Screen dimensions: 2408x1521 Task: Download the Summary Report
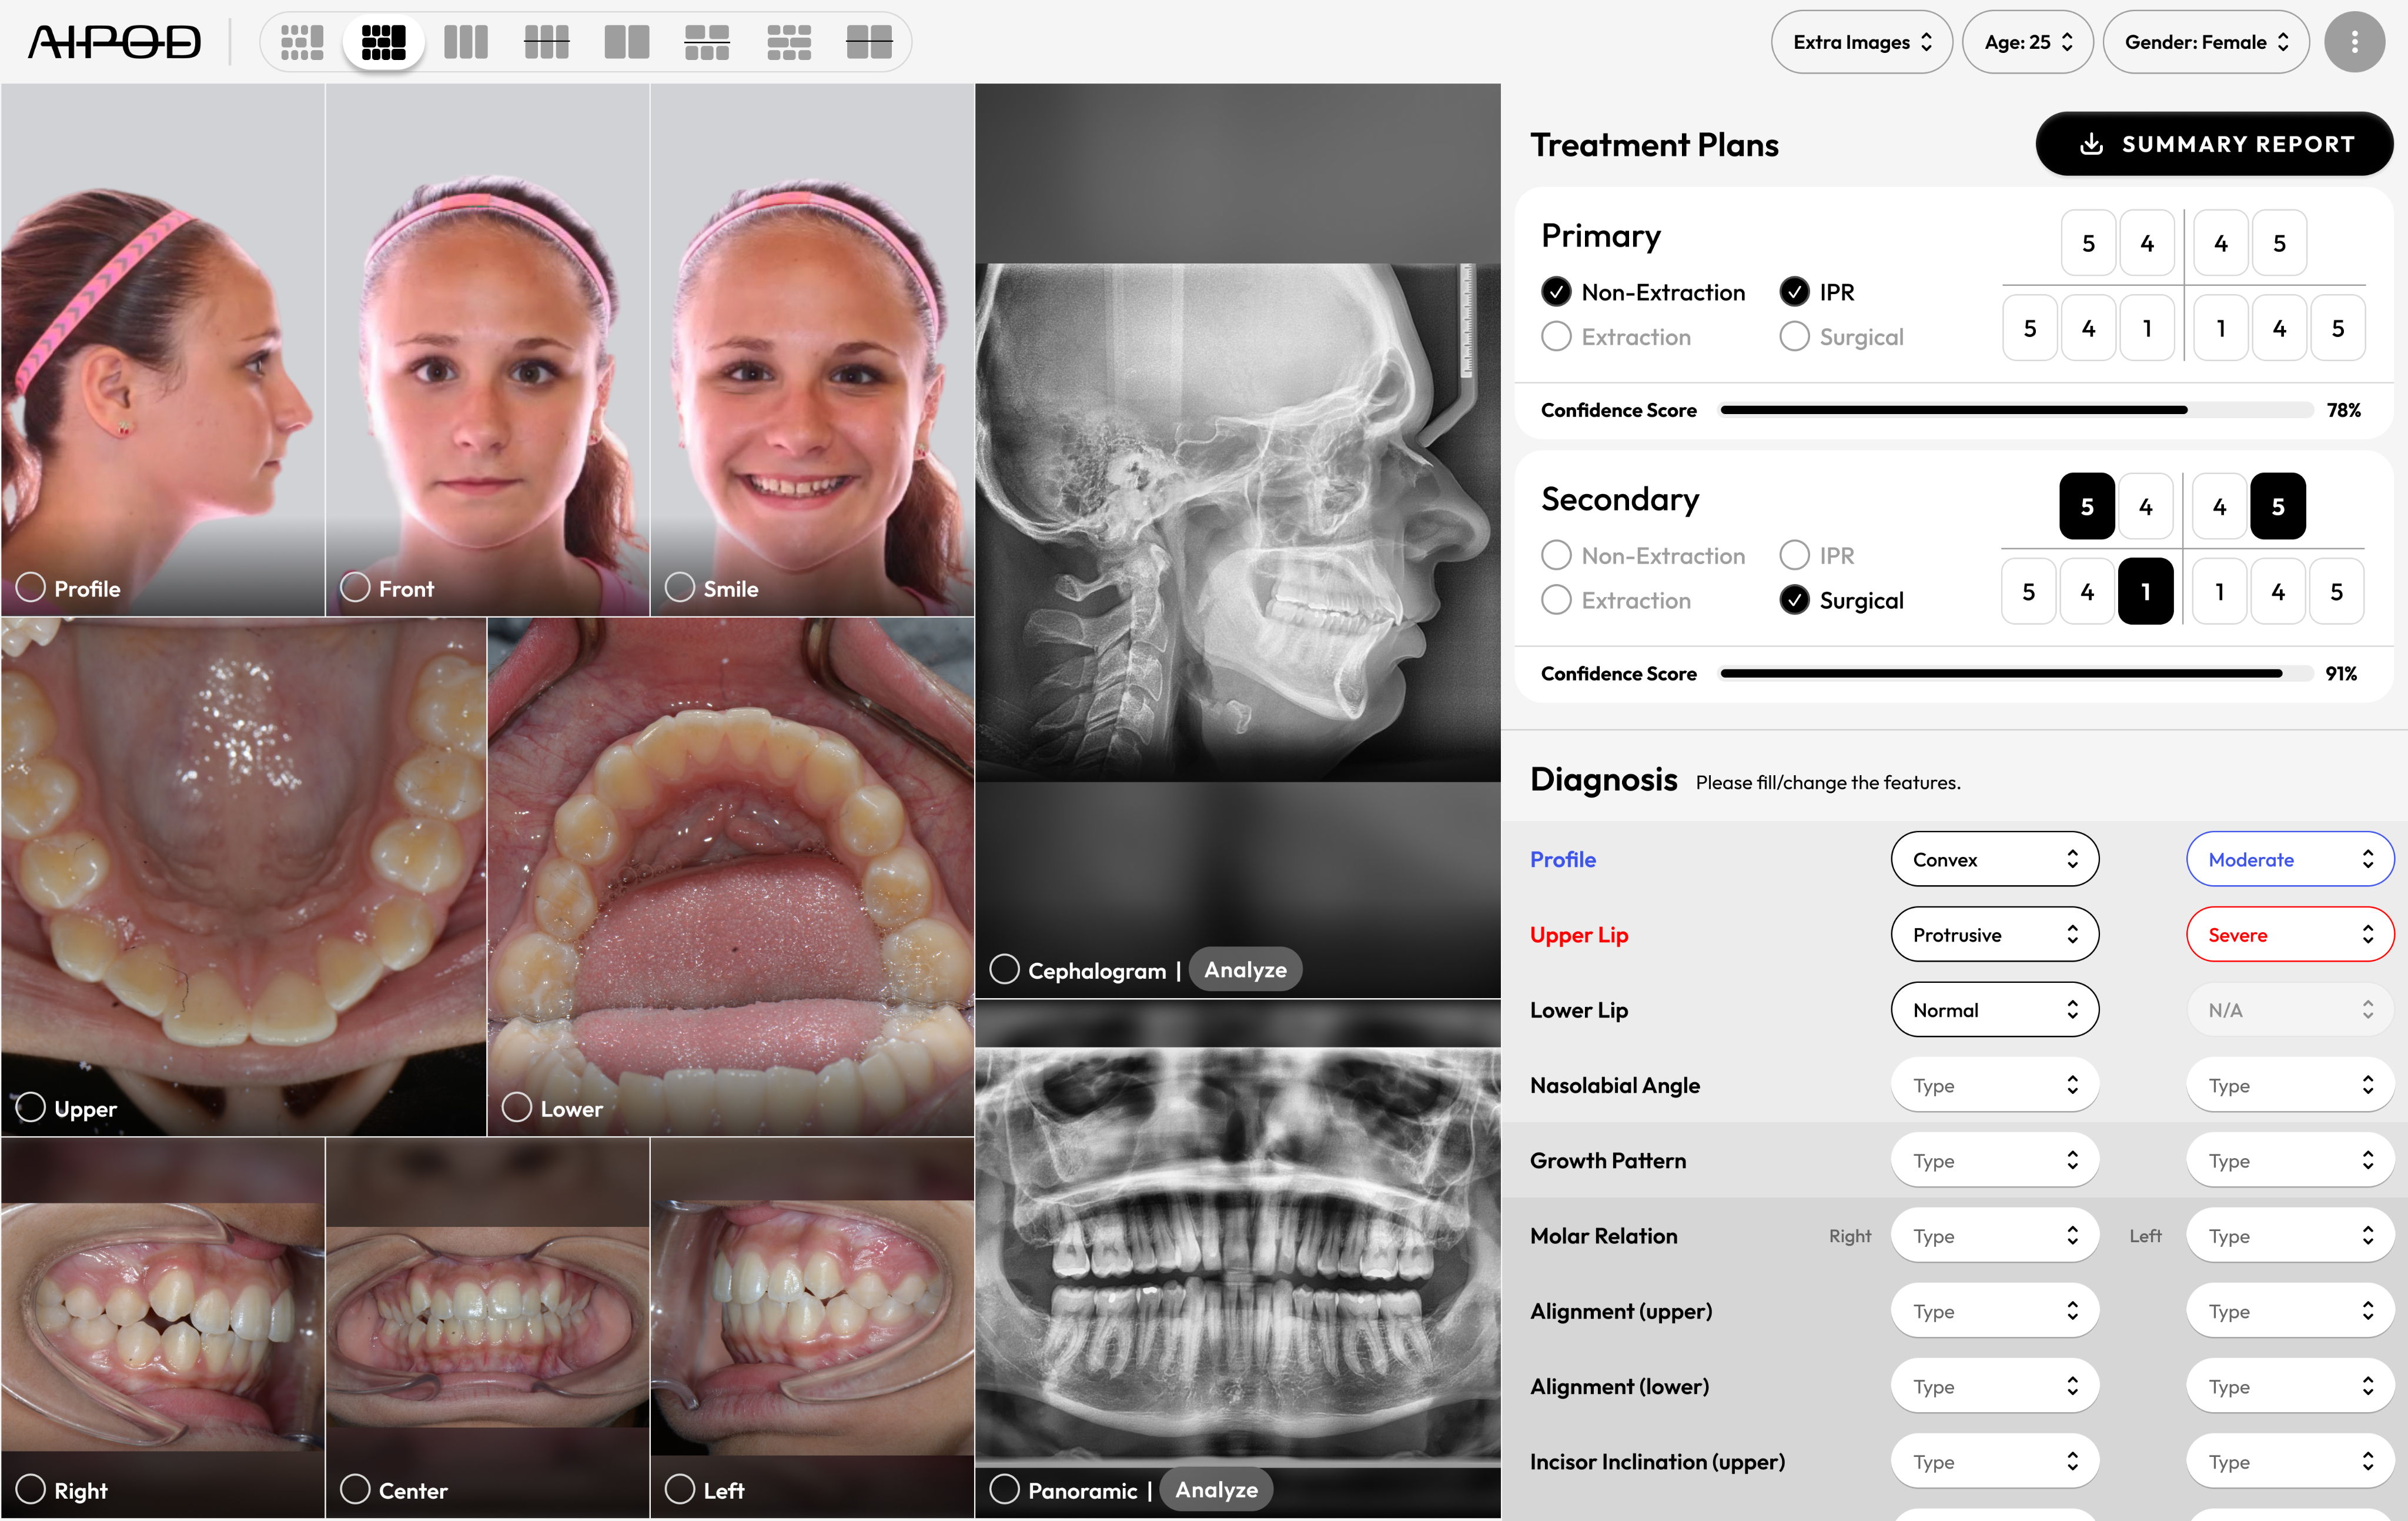pos(2214,144)
